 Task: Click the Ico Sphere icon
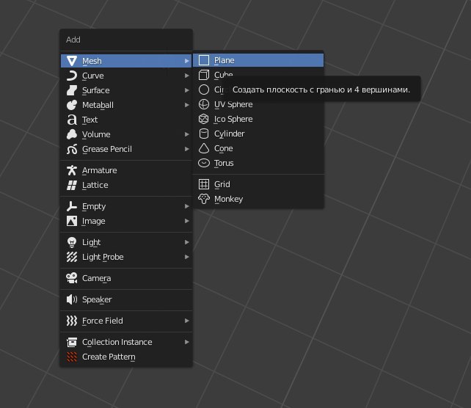click(204, 119)
